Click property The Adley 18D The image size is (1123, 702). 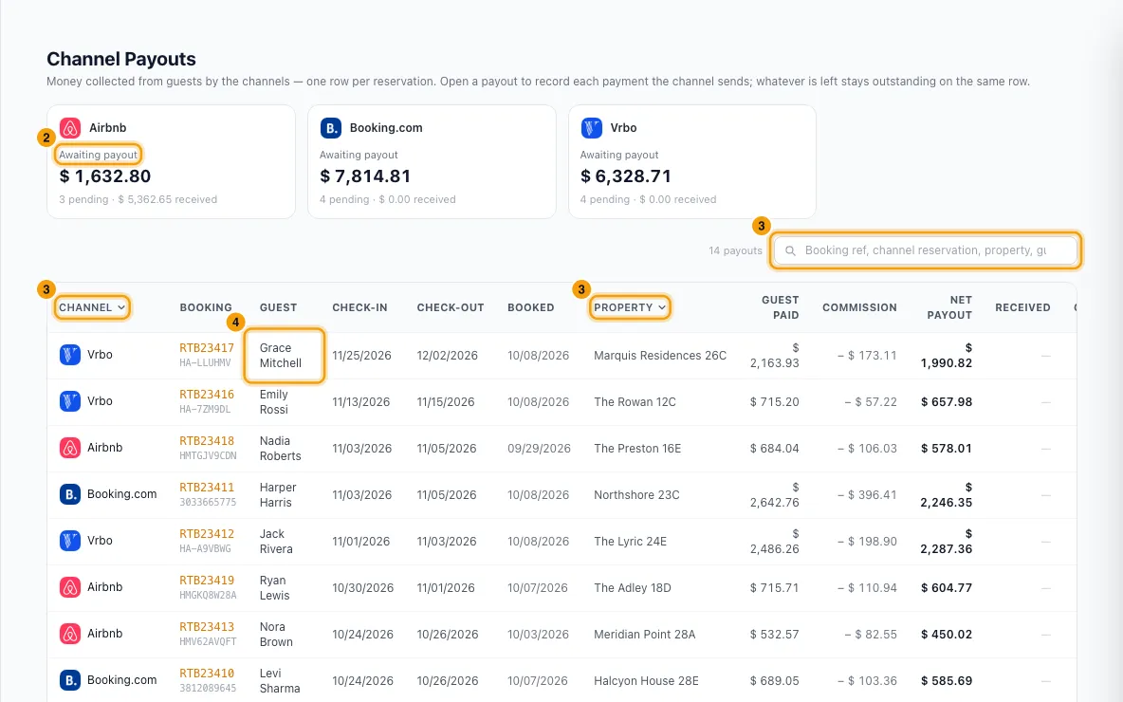633,588
